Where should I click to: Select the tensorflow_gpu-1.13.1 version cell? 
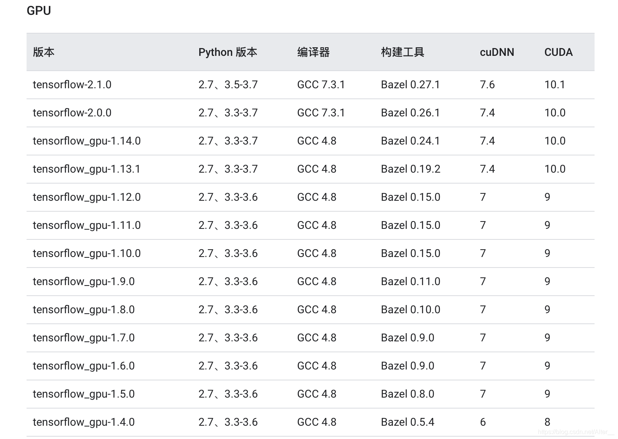[86, 169]
